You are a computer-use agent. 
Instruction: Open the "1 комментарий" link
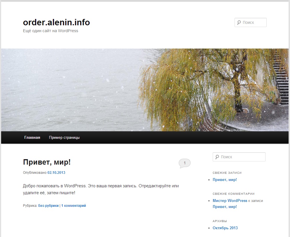point(73,205)
